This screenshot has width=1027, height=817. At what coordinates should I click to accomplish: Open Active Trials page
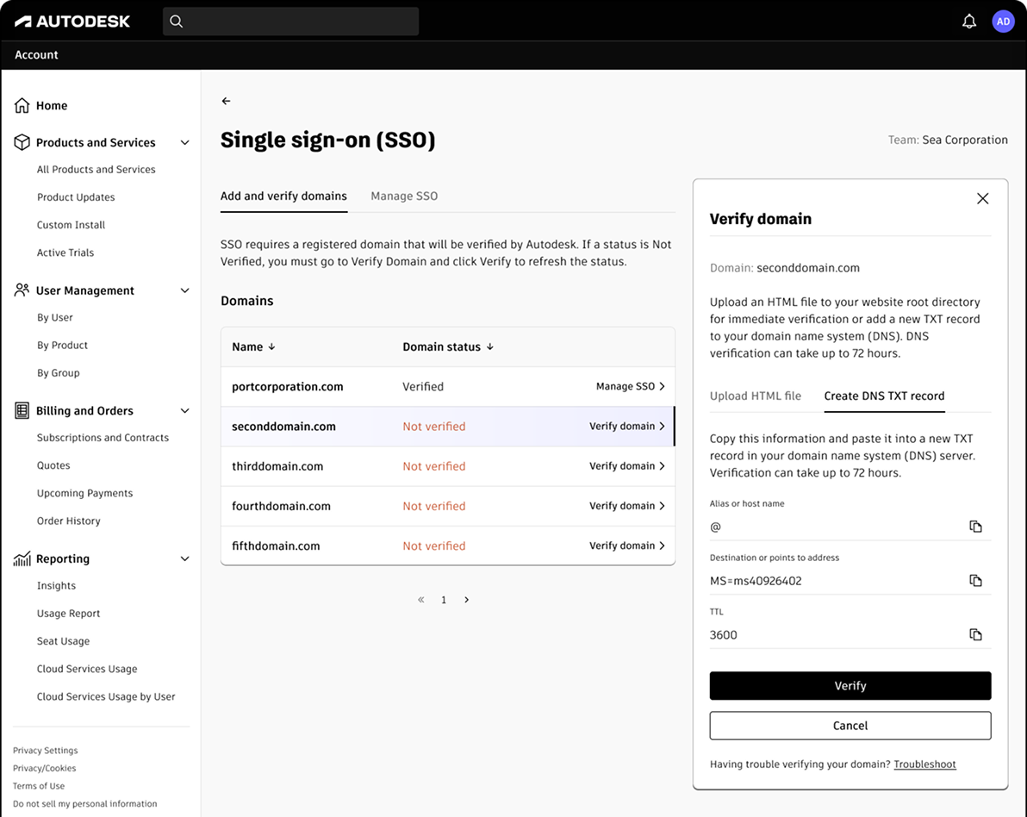[65, 253]
